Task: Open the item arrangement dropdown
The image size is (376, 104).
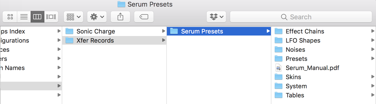Action: tap(73, 17)
